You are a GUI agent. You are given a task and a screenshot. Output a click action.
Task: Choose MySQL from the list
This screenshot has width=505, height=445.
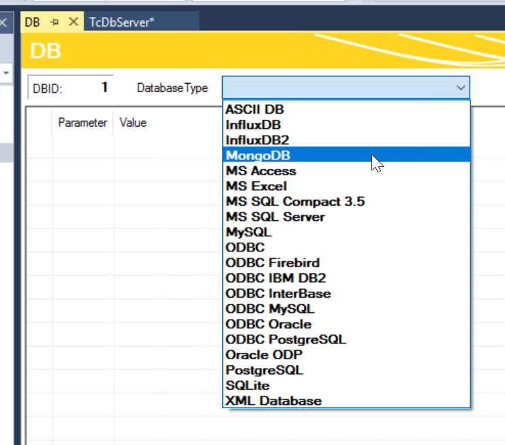346,232
